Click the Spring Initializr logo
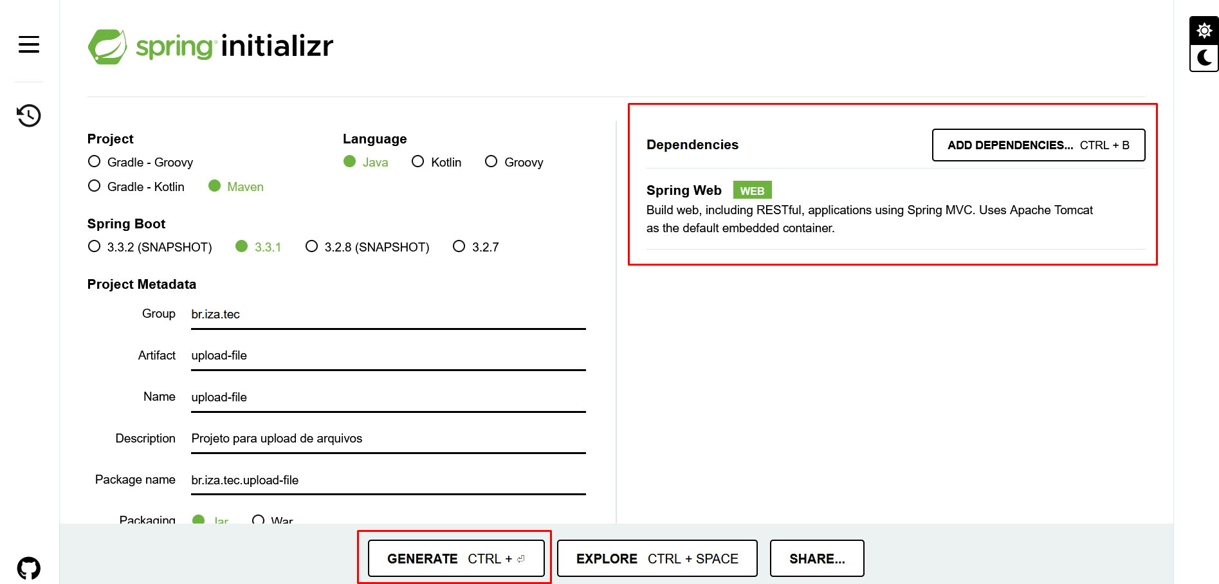Image resolution: width=1219 pixels, height=584 pixels. [211, 46]
